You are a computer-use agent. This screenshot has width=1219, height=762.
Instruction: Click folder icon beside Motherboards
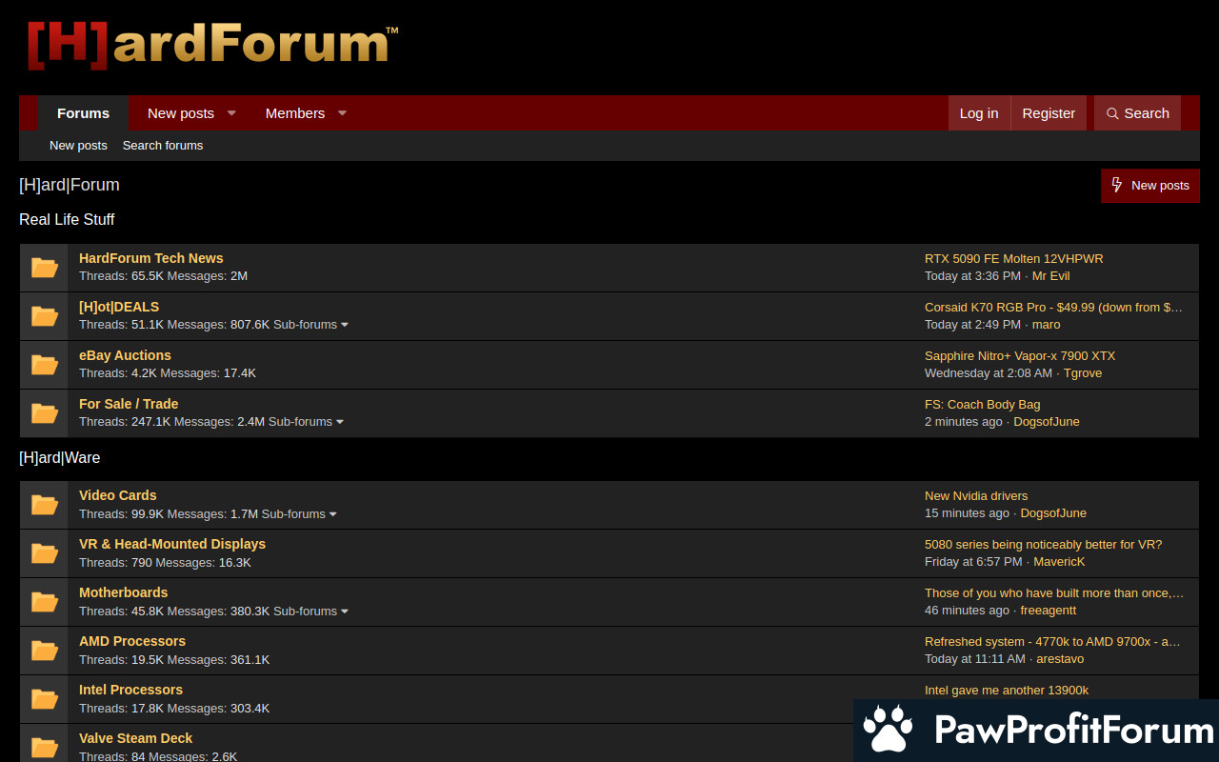45,602
